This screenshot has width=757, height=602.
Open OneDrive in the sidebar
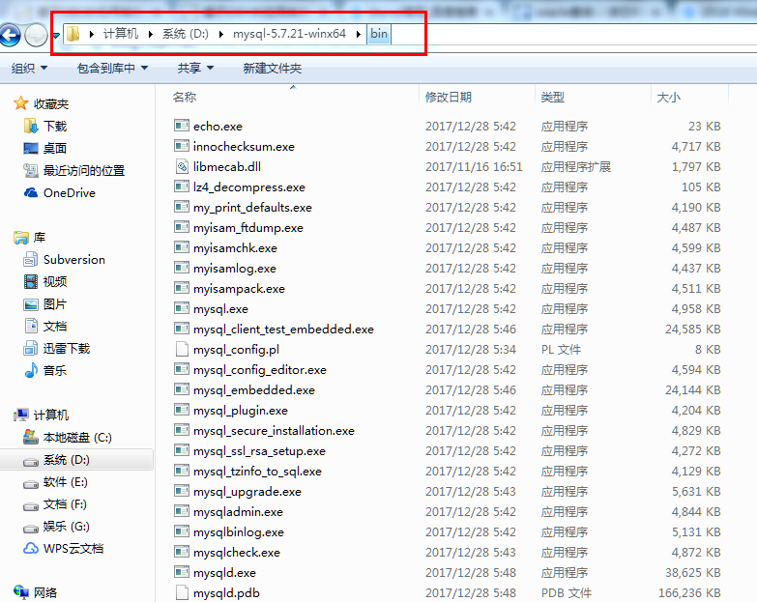click(59, 192)
